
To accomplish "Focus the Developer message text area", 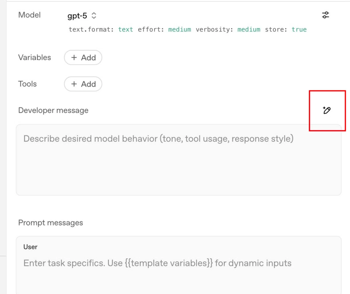I will tap(178, 160).
